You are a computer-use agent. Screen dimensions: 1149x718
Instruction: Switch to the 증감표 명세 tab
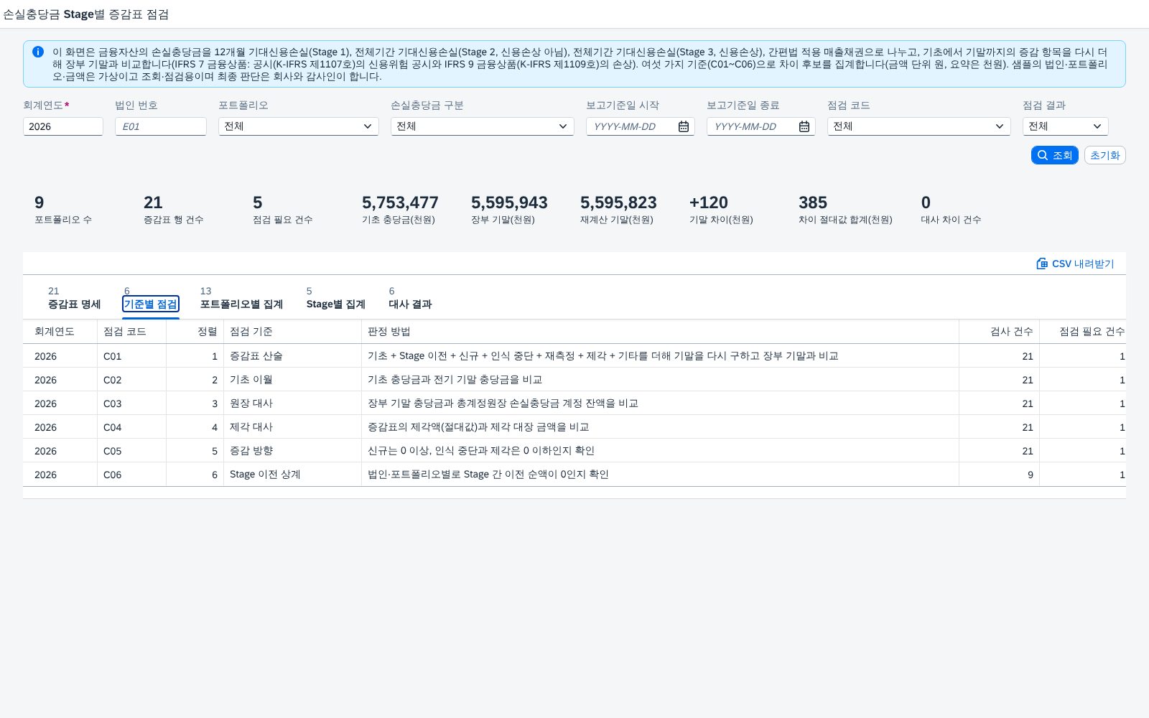coord(74,298)
